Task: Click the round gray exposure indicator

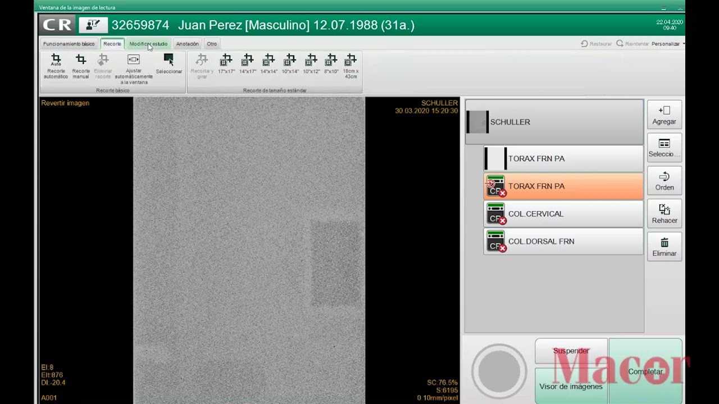Action: click(499, 371)
